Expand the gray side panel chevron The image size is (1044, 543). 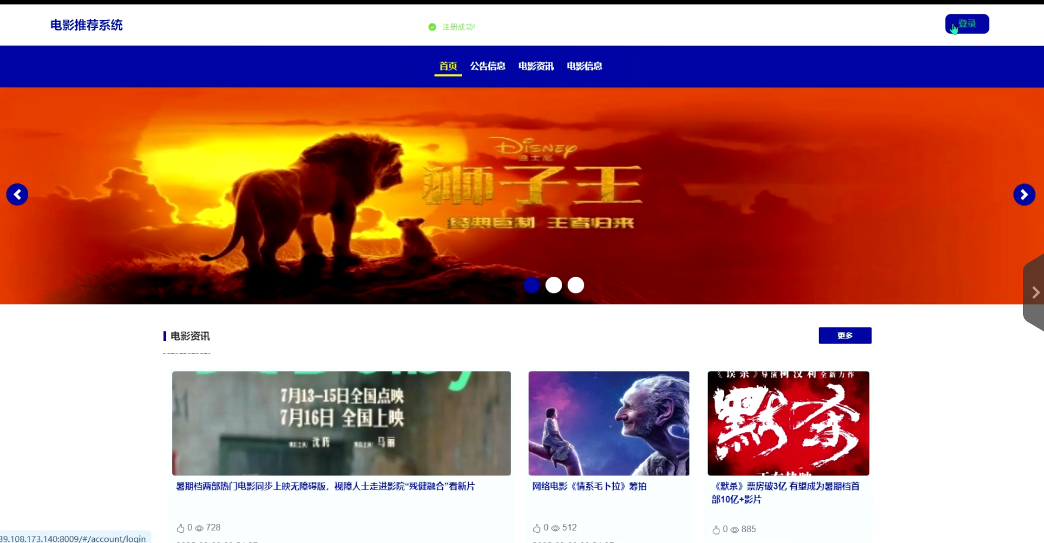[1034, 292]
